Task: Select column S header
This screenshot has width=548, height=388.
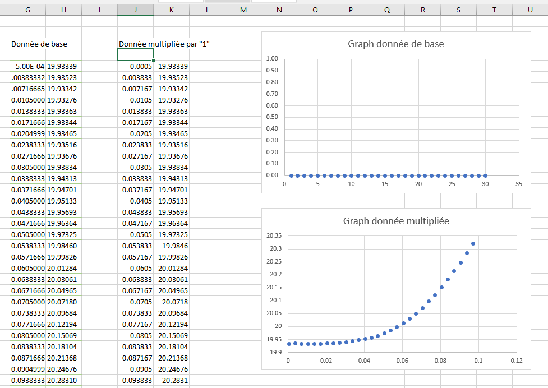Action: click(458, 10)
